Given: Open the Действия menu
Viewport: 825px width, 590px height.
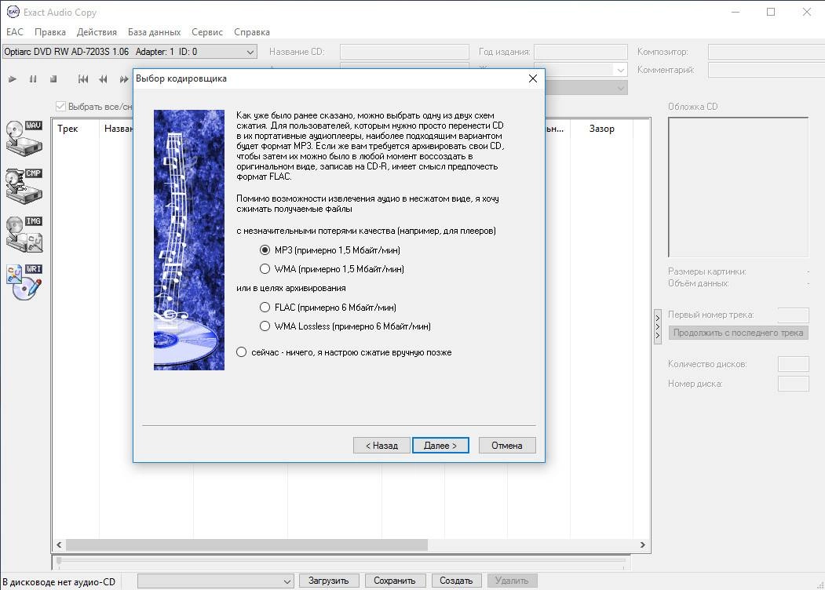Looking at the screenshot, I should pyautogui.click(x=97, y=32).
